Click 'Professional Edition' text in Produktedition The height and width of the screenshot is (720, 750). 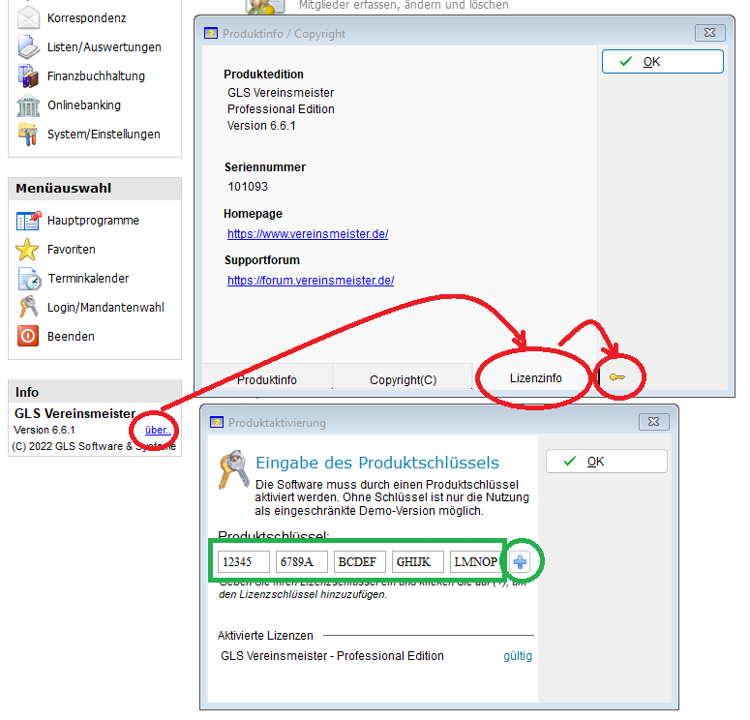click(x=281, y=109)
